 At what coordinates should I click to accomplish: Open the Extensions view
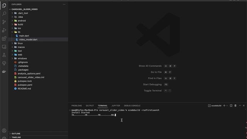[x=4, y=39]
